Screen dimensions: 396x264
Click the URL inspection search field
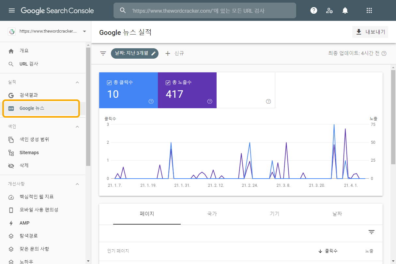(x=205, y=10)
